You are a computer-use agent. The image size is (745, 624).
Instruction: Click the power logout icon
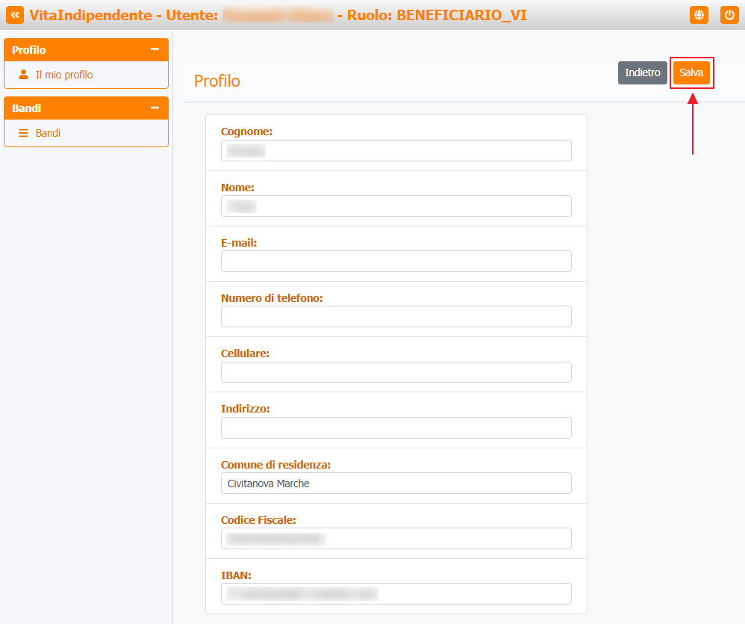[x=729, y=15]
